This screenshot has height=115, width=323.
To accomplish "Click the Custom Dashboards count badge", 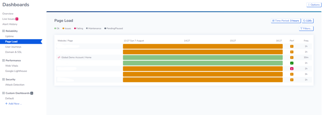I will tap(32, 93).
